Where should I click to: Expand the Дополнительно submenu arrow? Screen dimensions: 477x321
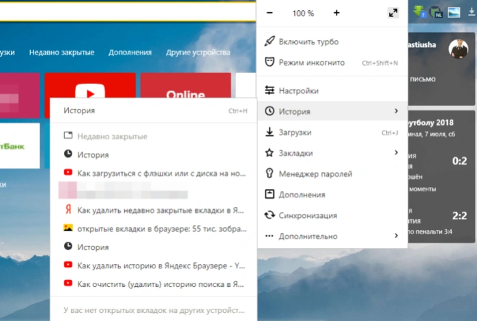396,236
